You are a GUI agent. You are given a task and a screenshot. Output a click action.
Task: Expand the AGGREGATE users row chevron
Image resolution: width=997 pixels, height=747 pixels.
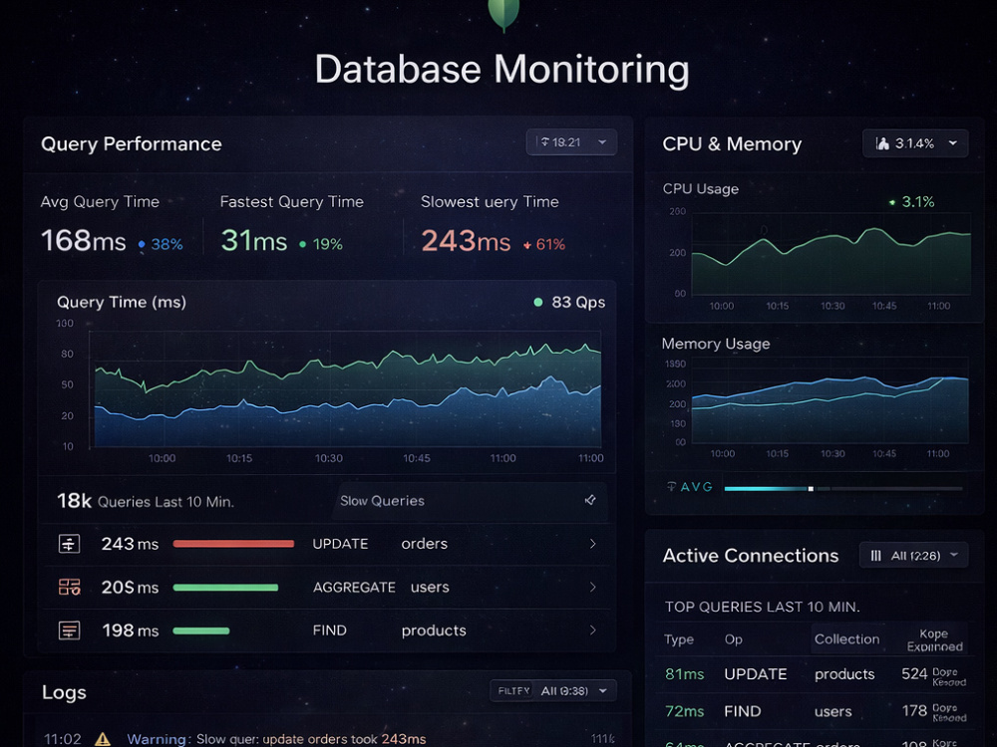[592, 587]
